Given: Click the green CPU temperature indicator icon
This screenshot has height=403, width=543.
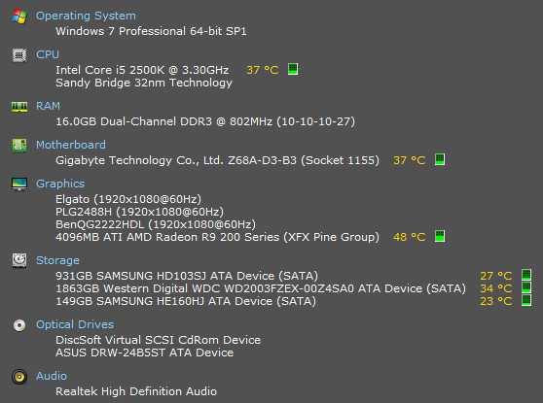Looking at the screenshot, I should 293,69.
